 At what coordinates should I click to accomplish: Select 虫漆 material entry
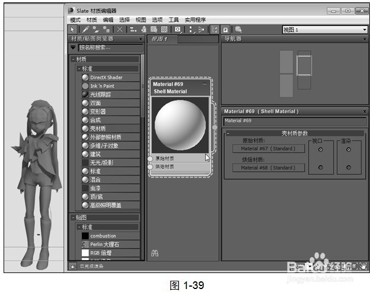point(110,188)
